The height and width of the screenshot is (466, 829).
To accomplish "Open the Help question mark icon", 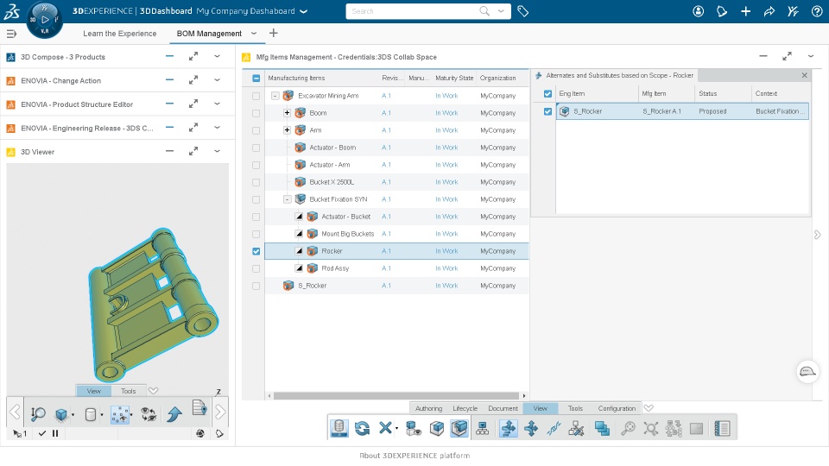I will coord(817,11).
